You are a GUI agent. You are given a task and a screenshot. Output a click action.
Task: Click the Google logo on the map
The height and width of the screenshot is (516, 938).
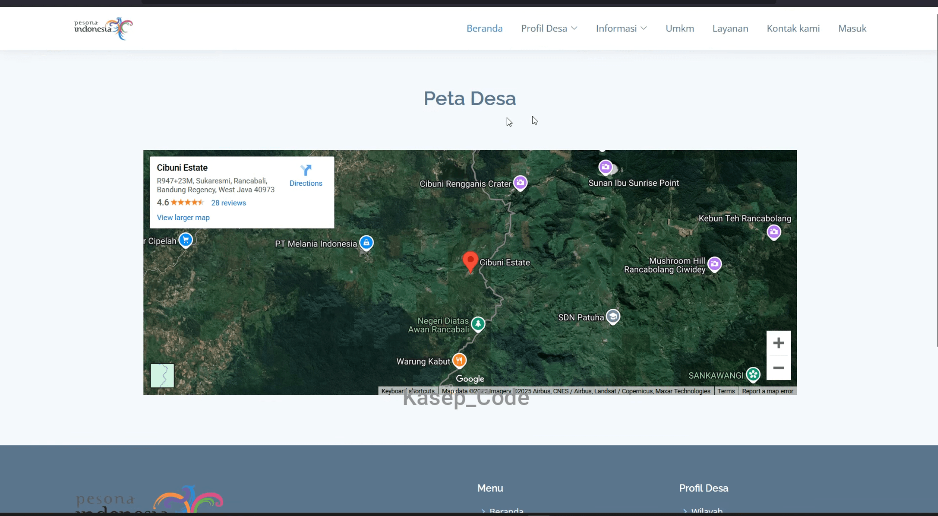coord(470,379)
